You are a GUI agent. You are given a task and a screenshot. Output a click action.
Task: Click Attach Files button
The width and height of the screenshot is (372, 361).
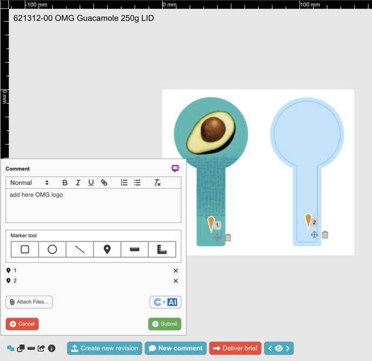coord(29,302)
